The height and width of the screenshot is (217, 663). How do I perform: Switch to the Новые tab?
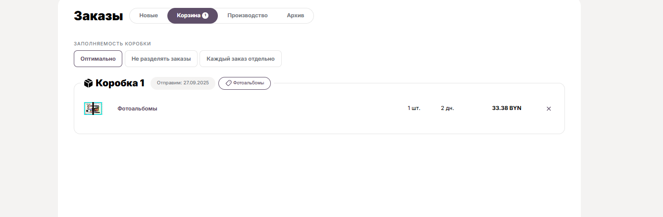point(149,15)
